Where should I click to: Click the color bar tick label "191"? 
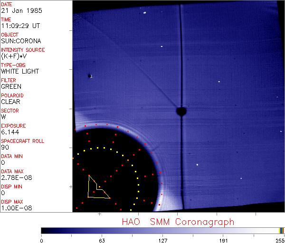coord(223,241)
